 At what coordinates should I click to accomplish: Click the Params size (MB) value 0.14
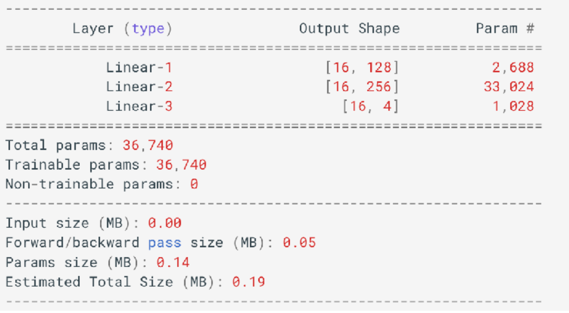pyautogui.click(x=173, y=262)
